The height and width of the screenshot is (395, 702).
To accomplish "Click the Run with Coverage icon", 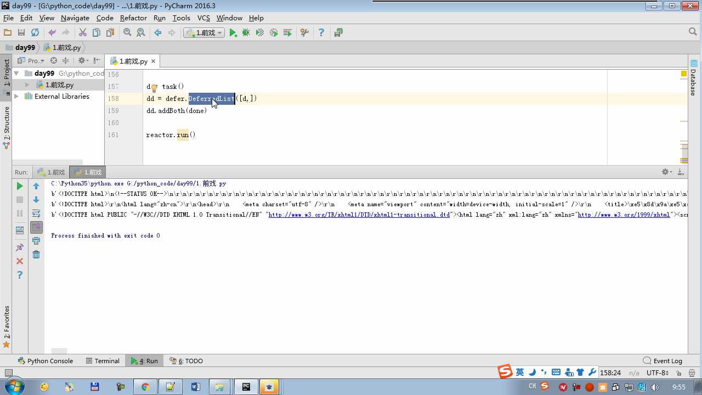I will point(260,33).
